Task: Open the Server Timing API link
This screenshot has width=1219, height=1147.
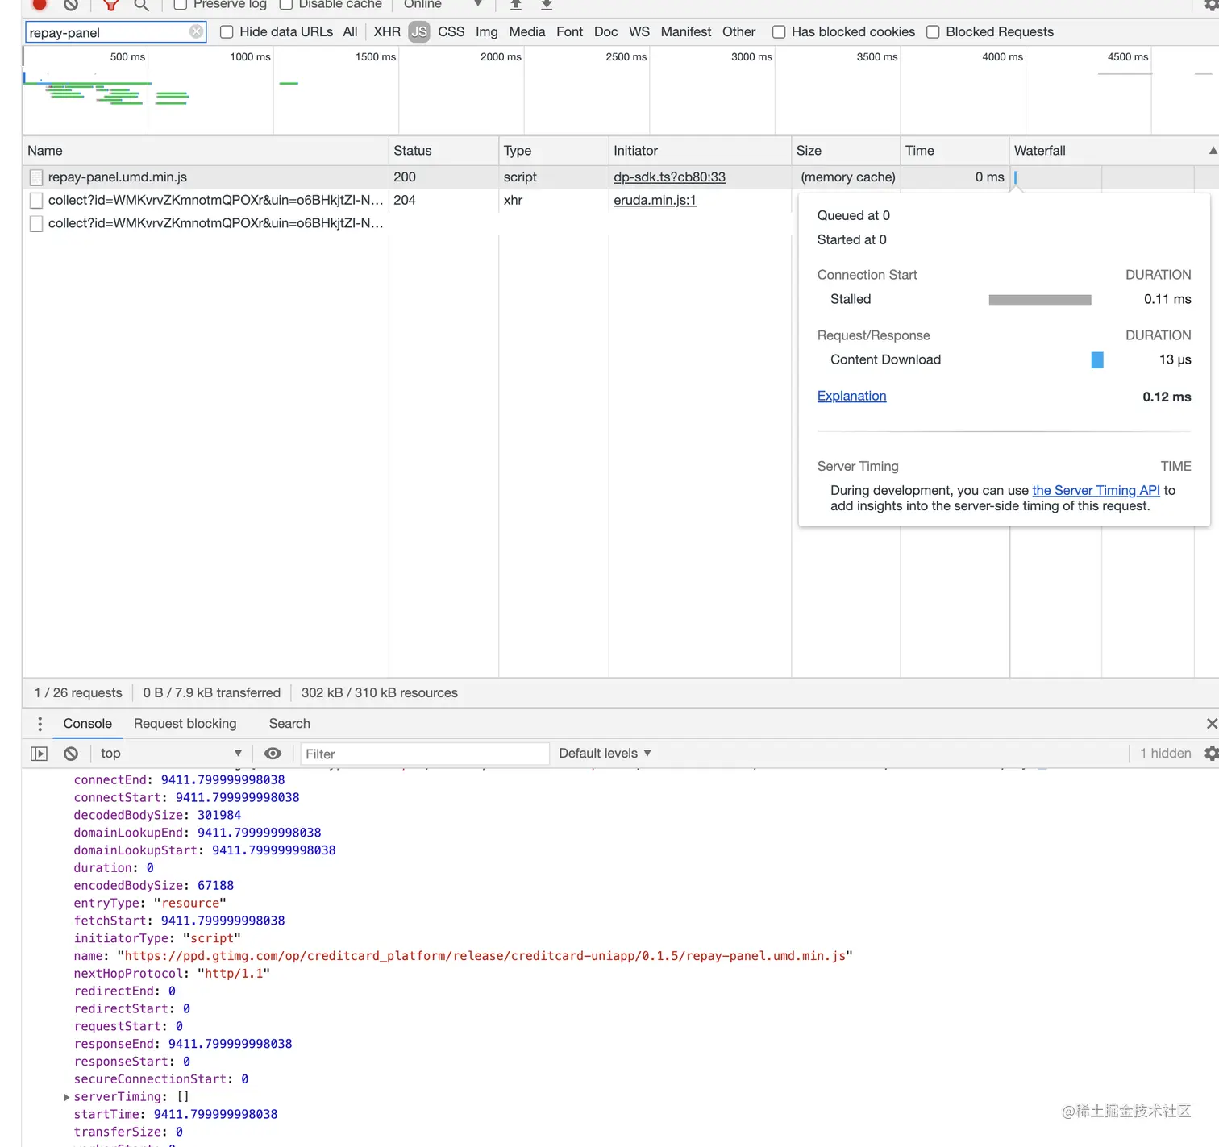Action: tap(1096, 491)
